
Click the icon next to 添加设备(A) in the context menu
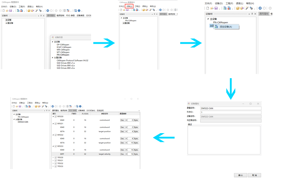[x=217, y=27]
